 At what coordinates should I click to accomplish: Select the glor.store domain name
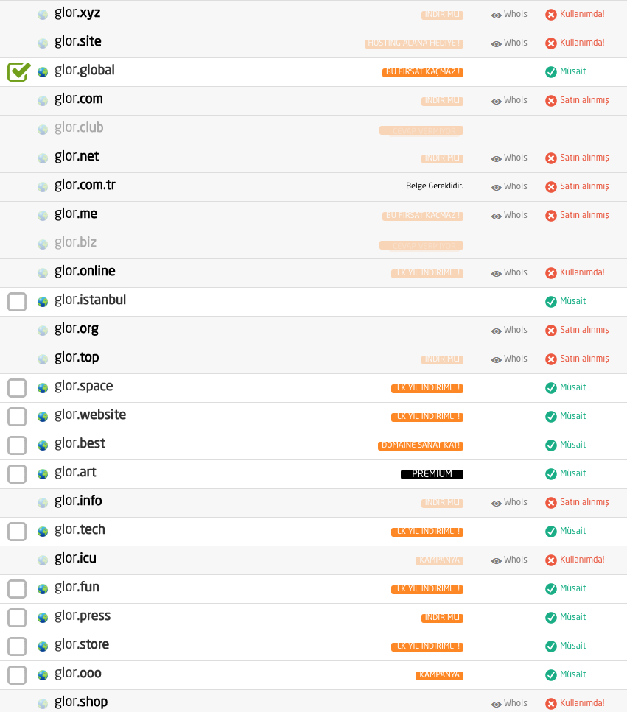[x=82, y=645]
